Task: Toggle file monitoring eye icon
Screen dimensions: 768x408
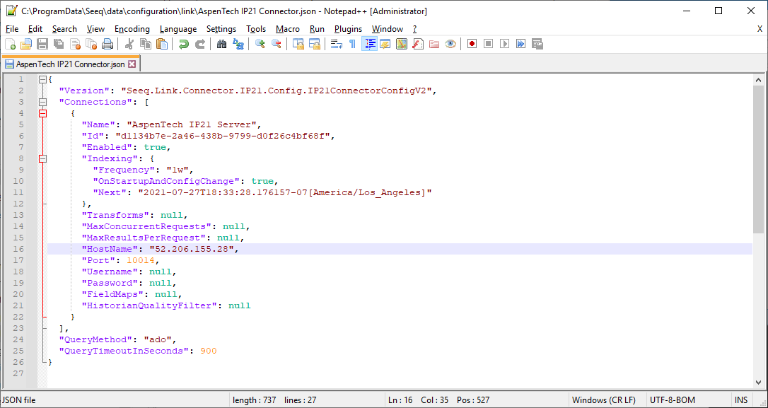Action: 450,44
